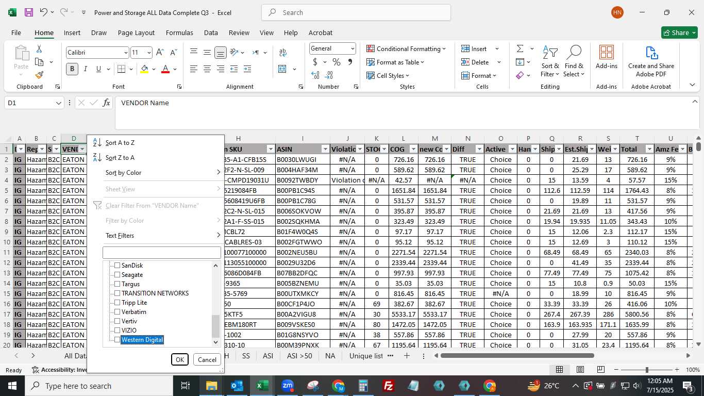
Task: Open Zoom from the taskbar
Action: [x=288, y=386]
